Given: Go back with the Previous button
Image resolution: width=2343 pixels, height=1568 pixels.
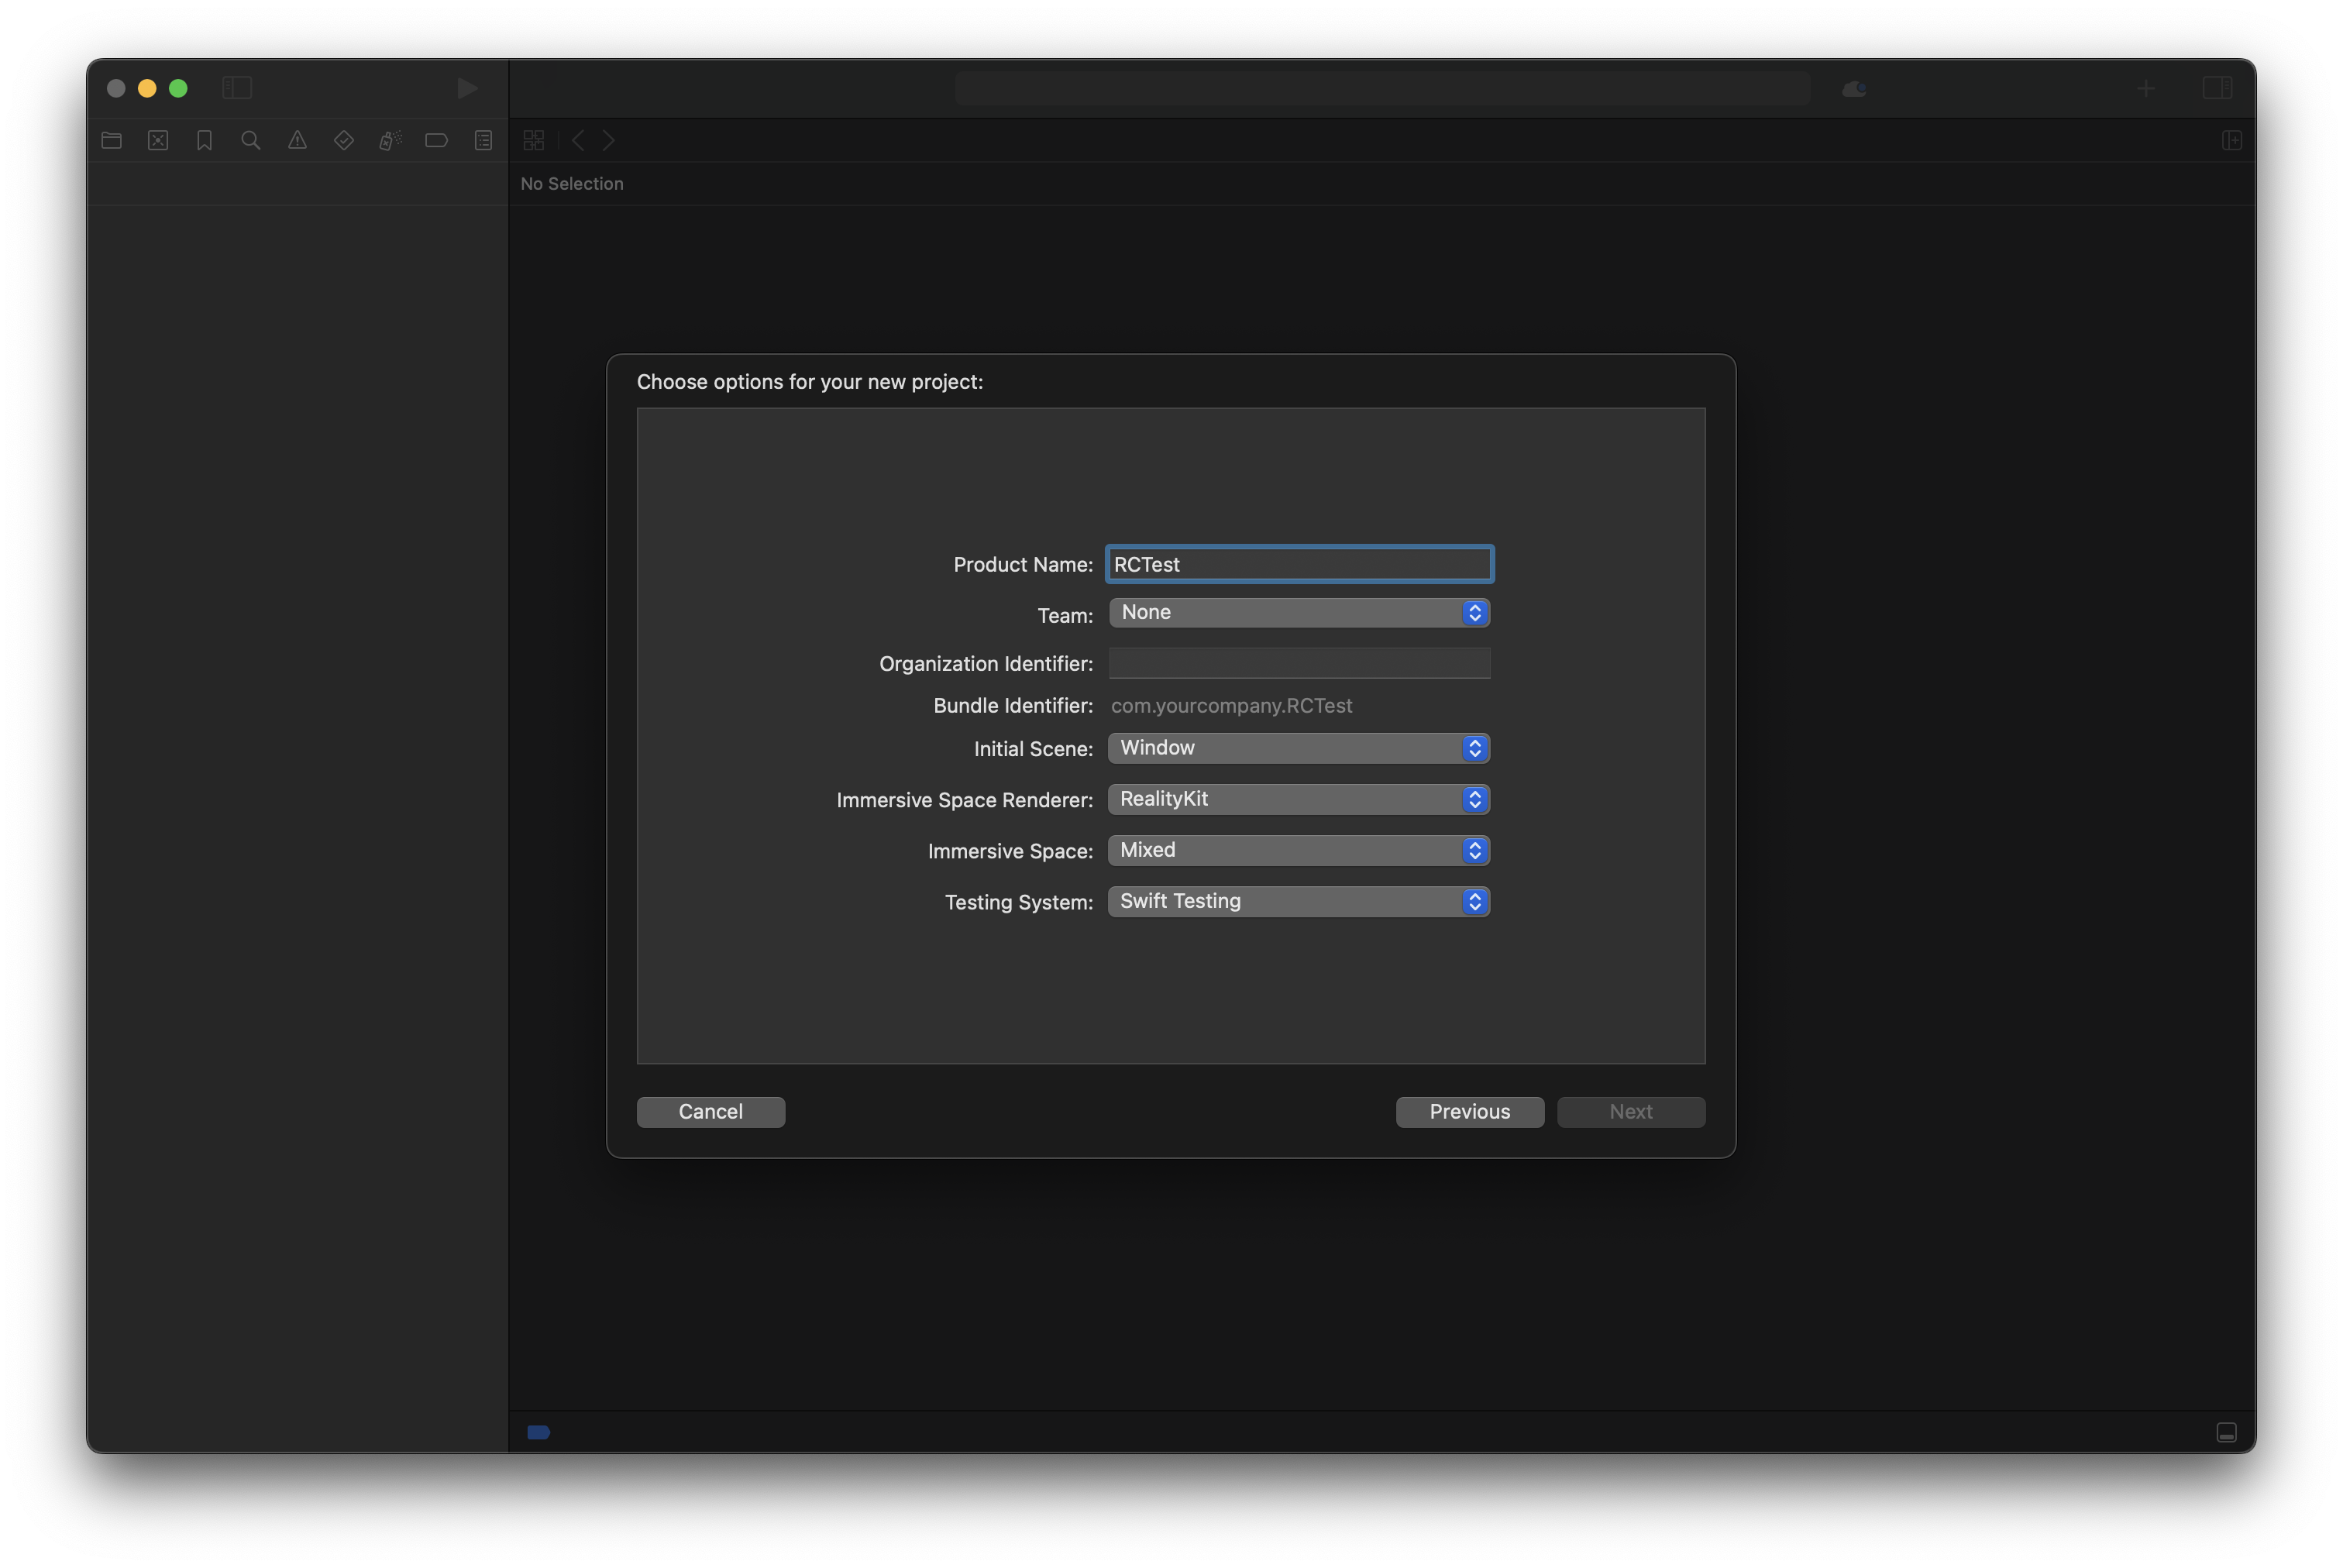Looking at the screenshot, I should coord(1469,1112).
